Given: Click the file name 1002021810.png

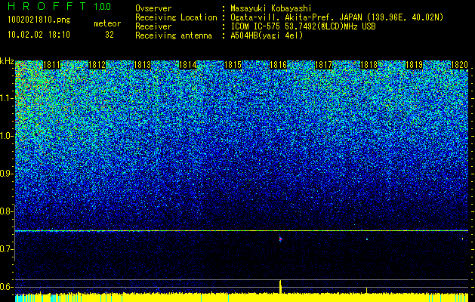Looking at the screenshot, I should click(39, 20).
